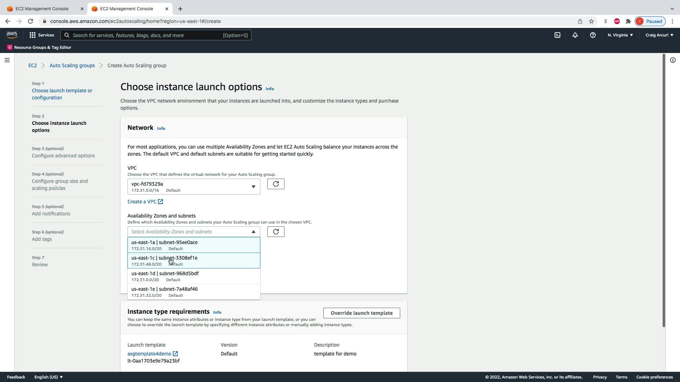Open AWS CloudShell terminal icon
The width and height of the screenshot is (680, 382).
[557, 35]
